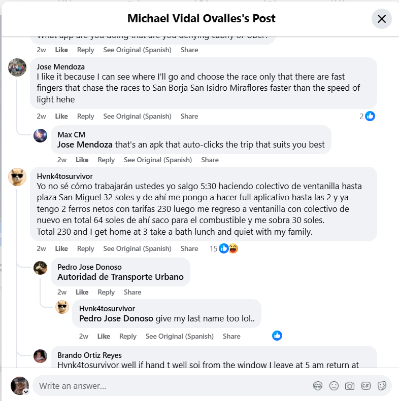Viewport: 399px width, 401px height.
Task: Reply to Hvnk4tosurvivor's long comment
Action: click(x=86, y=248)
